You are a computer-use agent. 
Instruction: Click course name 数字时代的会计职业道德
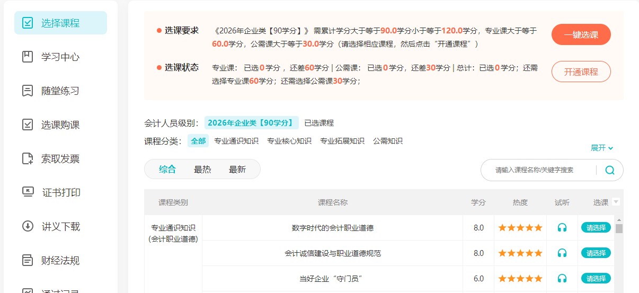pyautogui.click(x=333, y=228)
